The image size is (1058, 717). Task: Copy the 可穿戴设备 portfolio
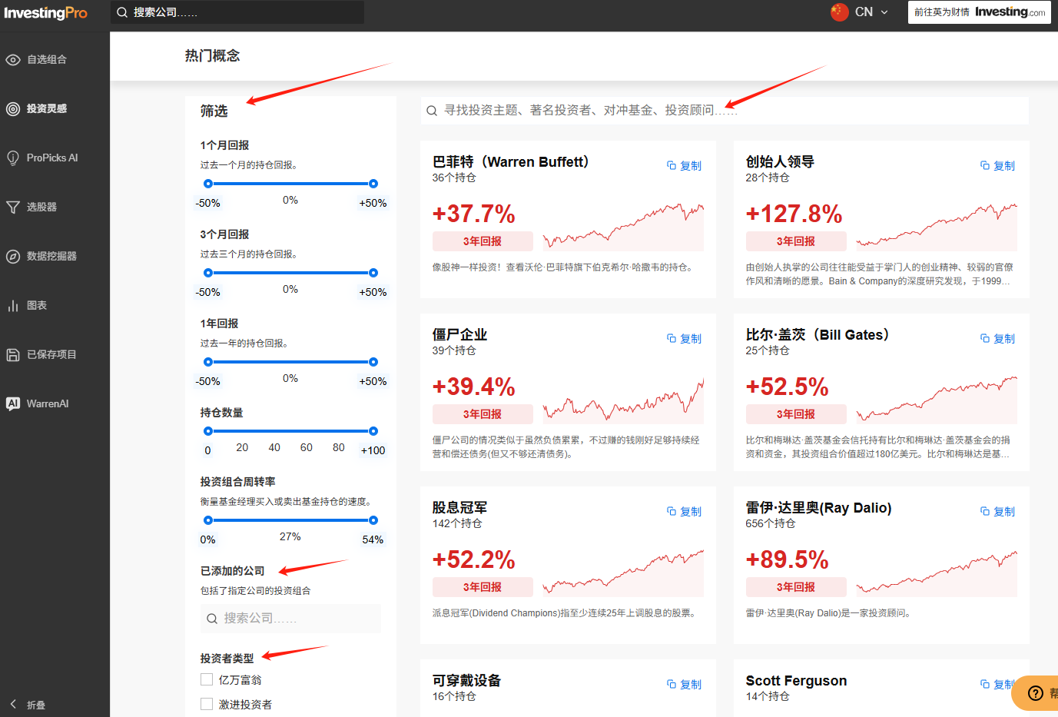click(684, 684)
